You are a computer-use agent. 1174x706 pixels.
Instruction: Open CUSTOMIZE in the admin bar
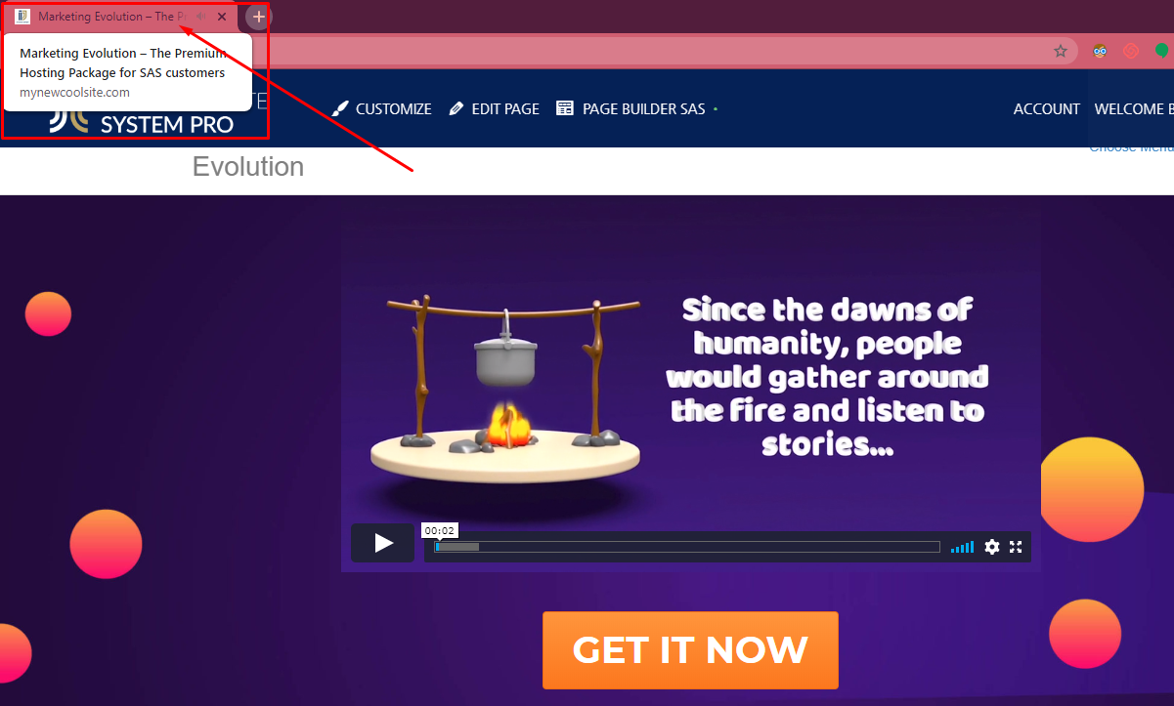[382, 108]
